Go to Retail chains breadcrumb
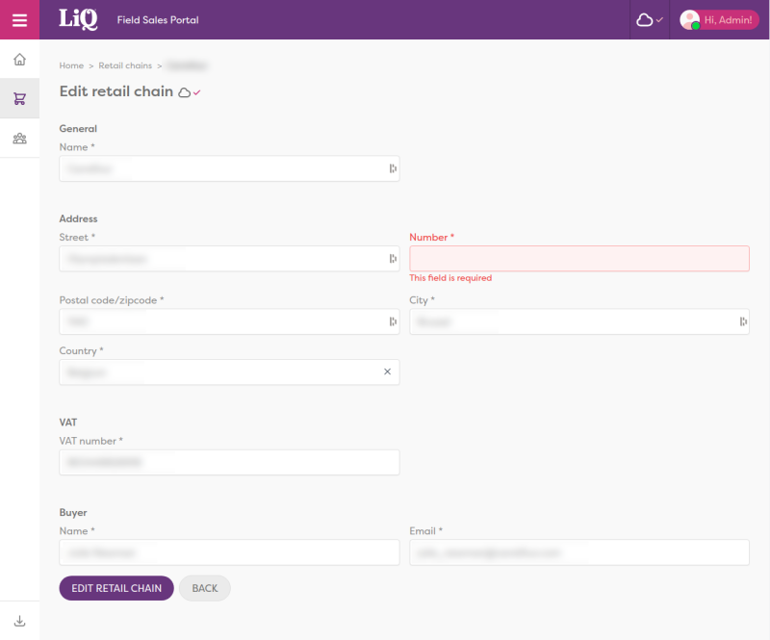The height and width of the screenshot is (640, 770). 125,65
